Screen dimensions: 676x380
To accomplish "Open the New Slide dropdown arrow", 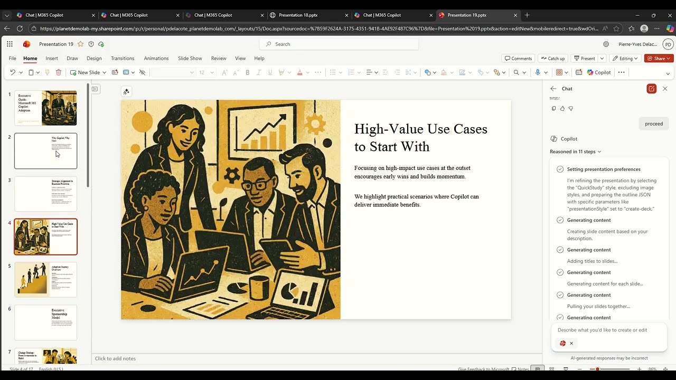I will point(104,72).
